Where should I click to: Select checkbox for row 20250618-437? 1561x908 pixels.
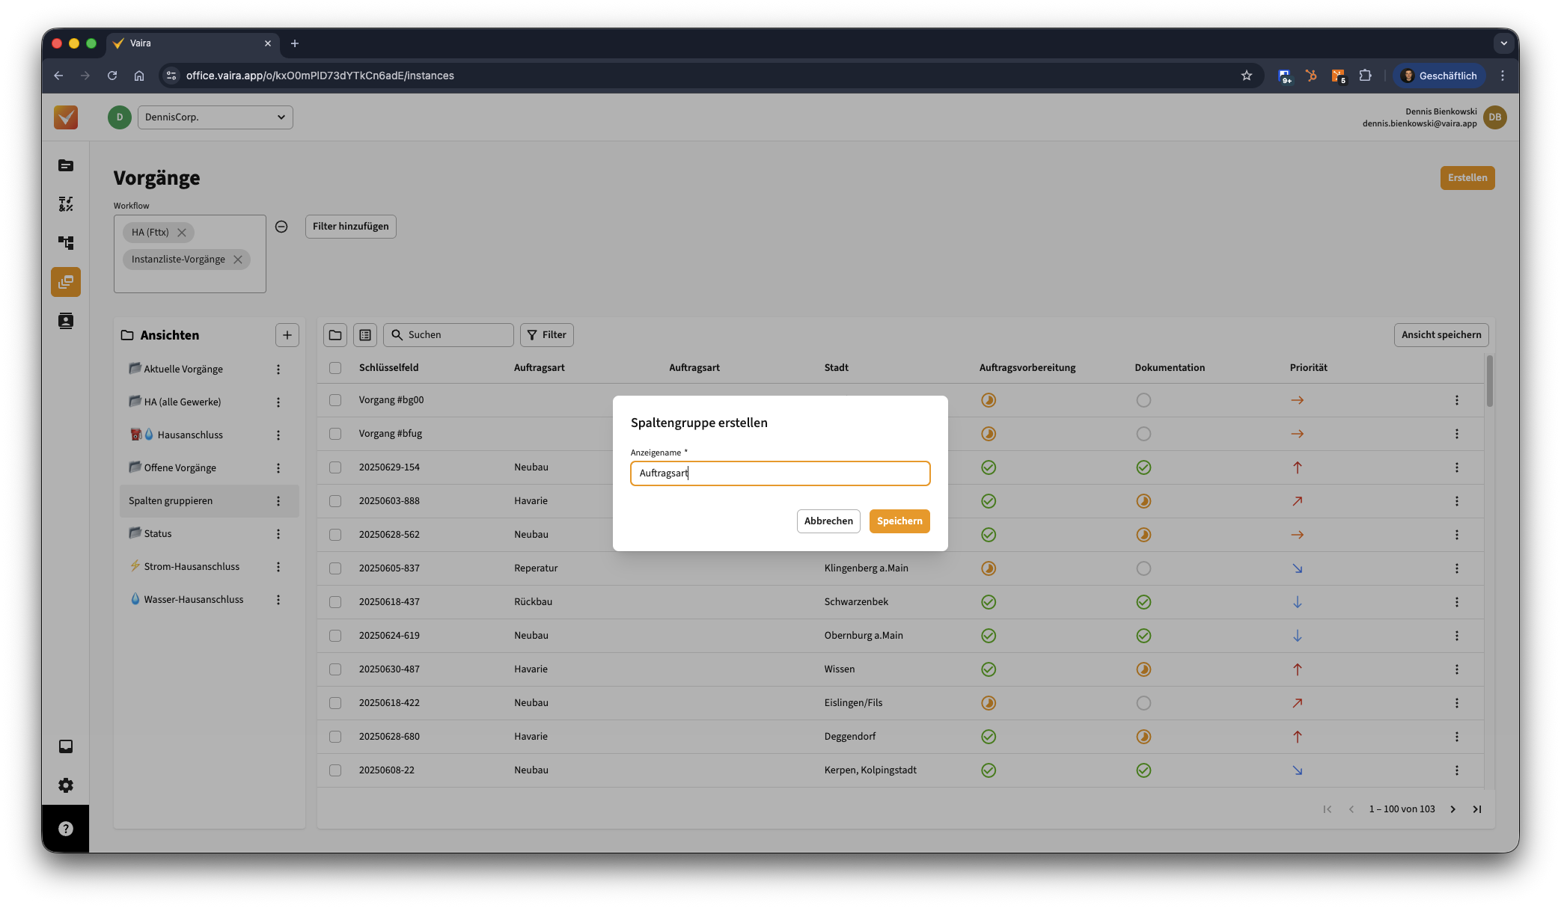pyautogui.click(x=335, y=602)
